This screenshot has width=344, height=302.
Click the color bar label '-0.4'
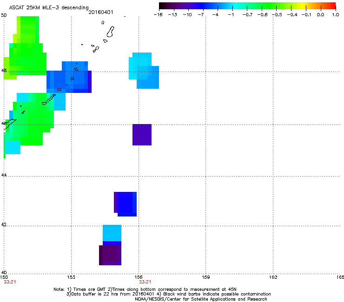292,15
